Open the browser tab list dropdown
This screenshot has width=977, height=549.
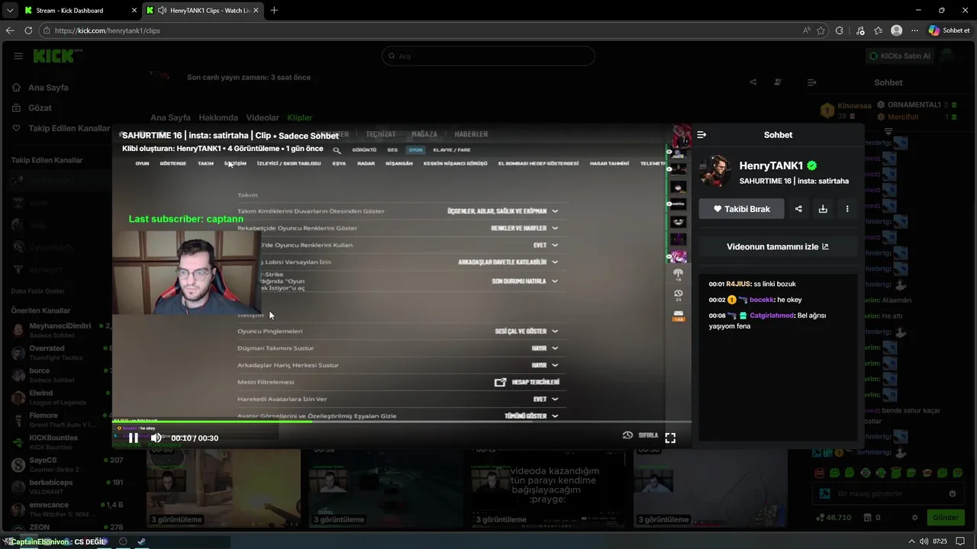10,11
